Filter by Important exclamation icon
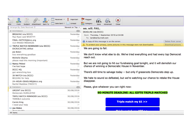Viewport: 192px width, 136px height. click(x=68, y=19)
